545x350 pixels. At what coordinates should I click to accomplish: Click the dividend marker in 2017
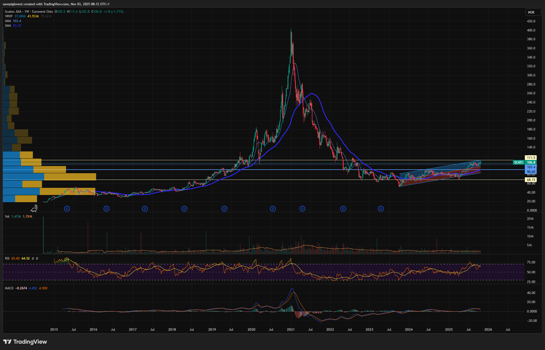[x=145, y=209]
